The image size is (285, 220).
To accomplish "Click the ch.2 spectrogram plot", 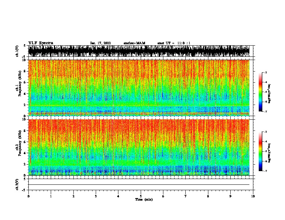I will (139, 147).
